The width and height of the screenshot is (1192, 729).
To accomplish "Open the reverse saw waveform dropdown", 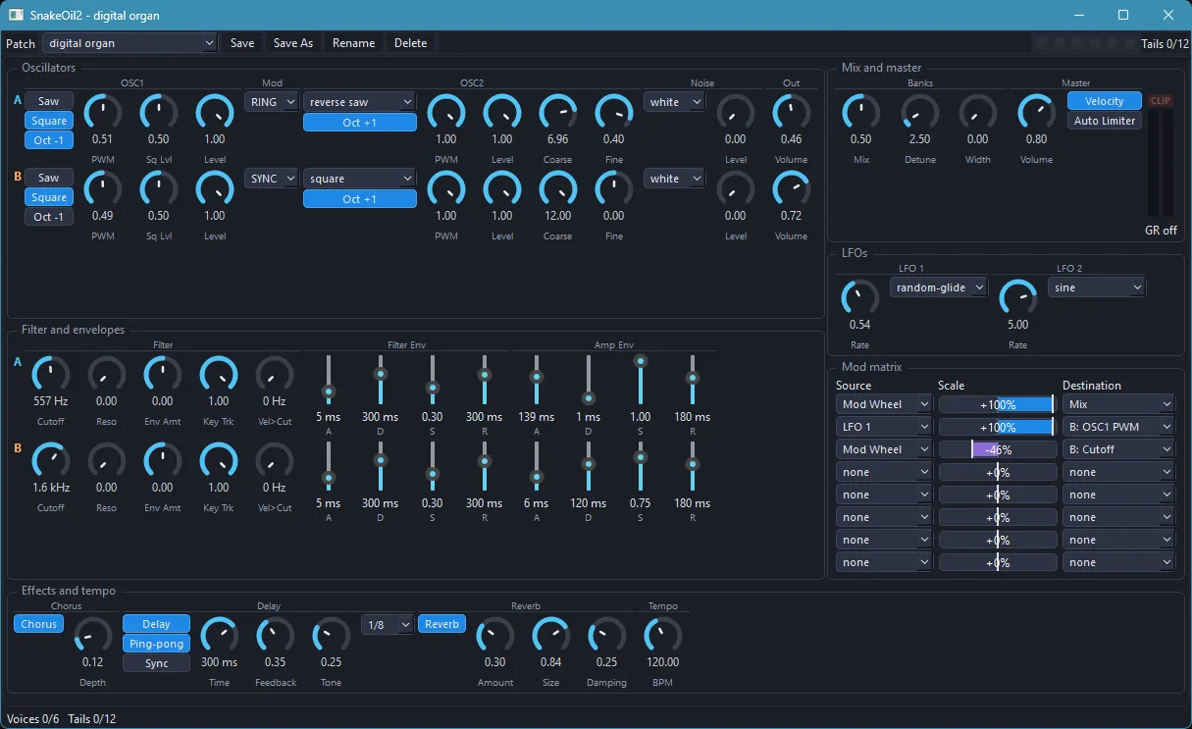I will (x=360, y=102).
